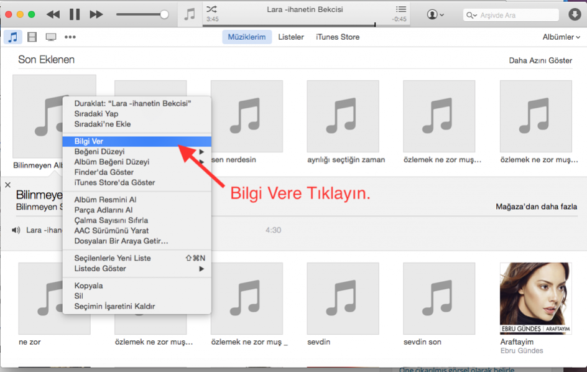Click the 3:45 elapsed time

(212, 19)
